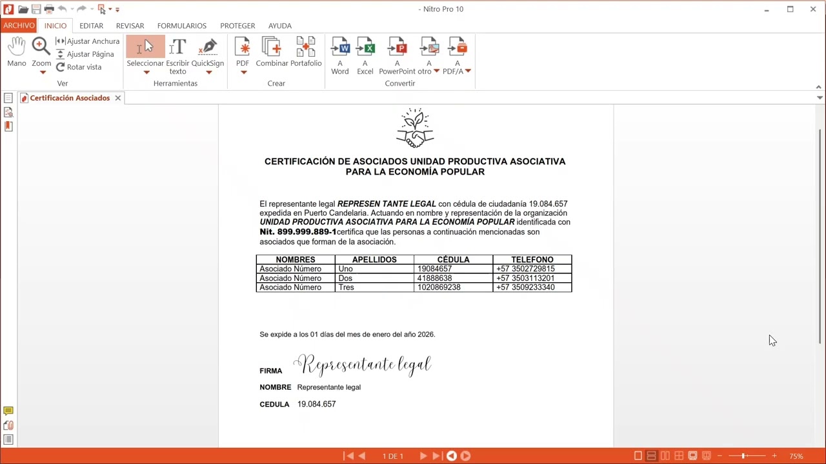Expand the QuickSign dropdown arrow
The width and height of the screenshot is (826, 464).
(x=208, y=72)
